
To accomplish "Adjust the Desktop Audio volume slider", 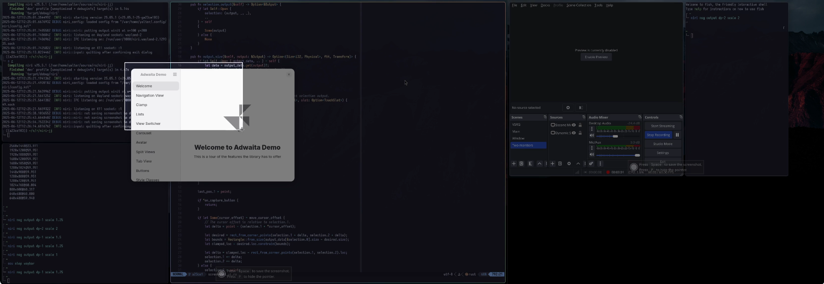I will pyautogui.click(x=615, y=136).
